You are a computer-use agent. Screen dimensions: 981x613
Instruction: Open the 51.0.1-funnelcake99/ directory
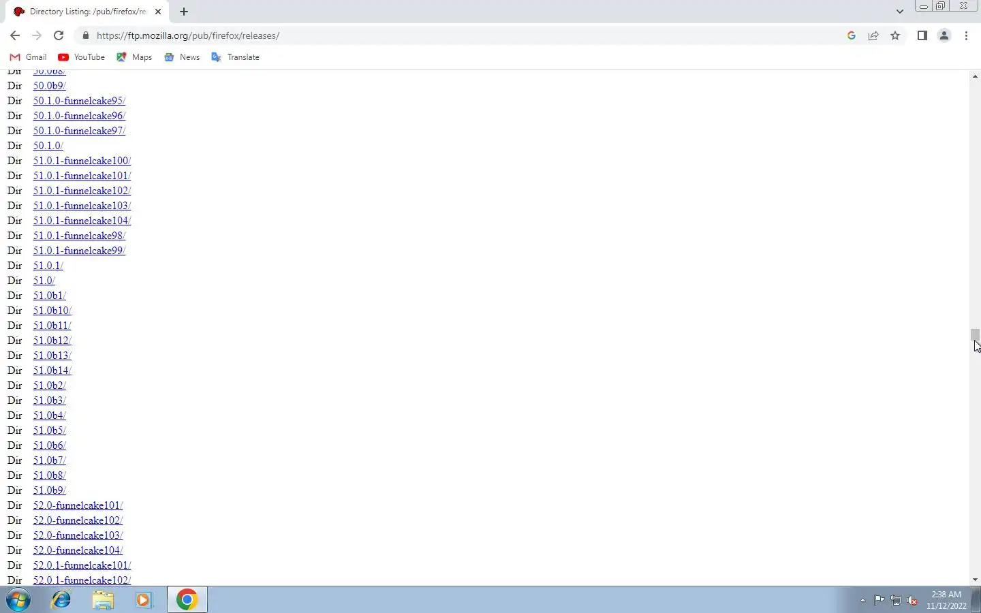(80, 251)
